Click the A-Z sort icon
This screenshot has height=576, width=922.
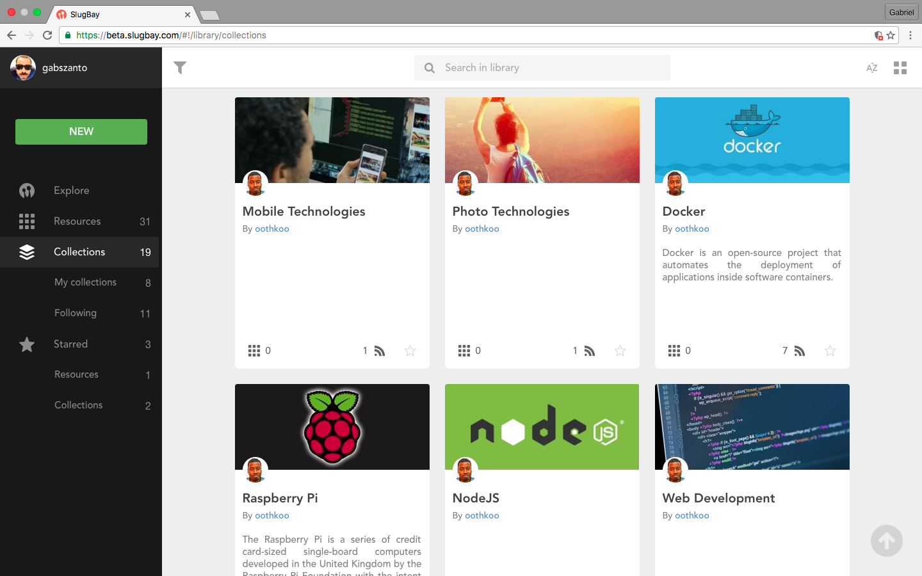point(872,68)
